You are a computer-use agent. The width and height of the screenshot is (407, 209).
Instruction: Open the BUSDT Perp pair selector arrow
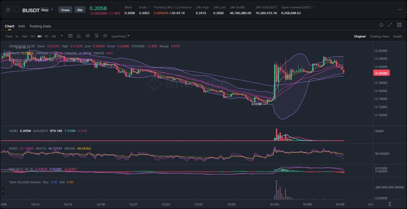pyautogui.click(x=52, y=10)
